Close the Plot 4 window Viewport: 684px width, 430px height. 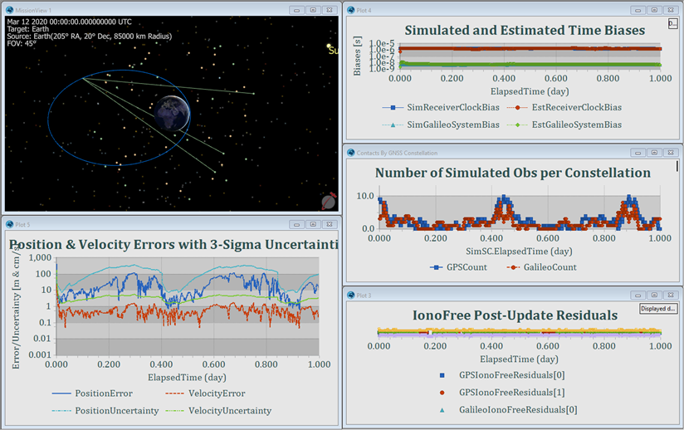(x=671, y=10)
